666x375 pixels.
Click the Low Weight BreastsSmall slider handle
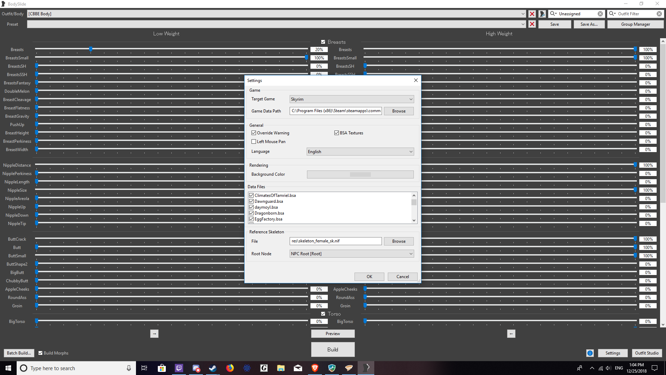tap(306, 58)
